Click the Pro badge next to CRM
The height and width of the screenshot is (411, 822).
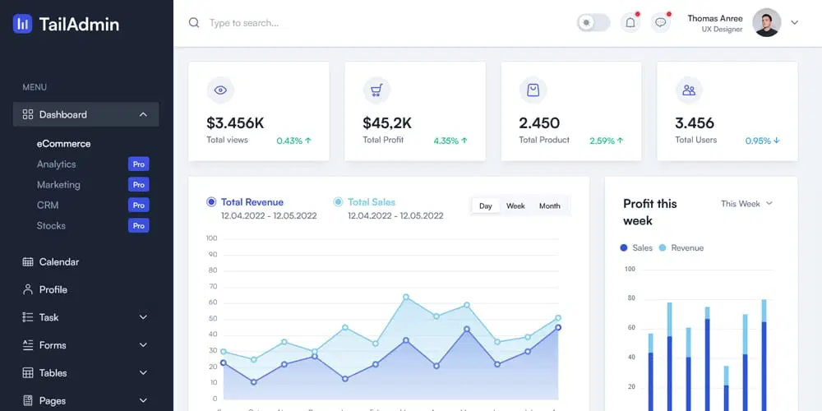pyautogui.click(x=138, y=205)
